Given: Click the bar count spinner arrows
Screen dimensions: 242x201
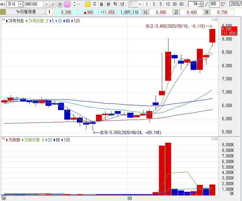Looking at the screenshot, I should (x=201, y=4).
